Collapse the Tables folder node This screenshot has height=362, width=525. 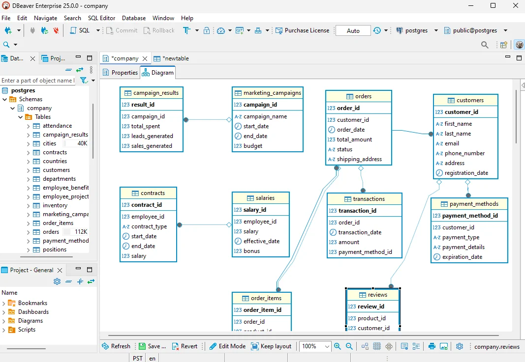tap(21, 117)
